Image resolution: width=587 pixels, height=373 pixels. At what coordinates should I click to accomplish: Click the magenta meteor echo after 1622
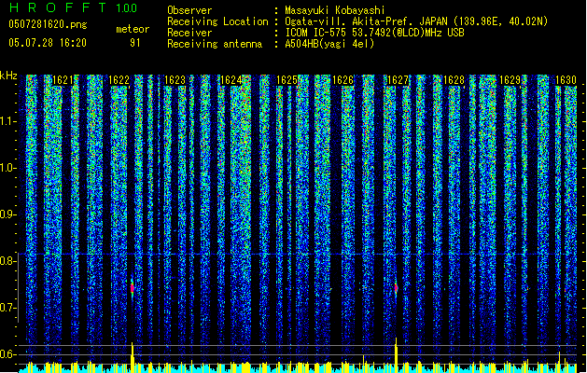(x=133, y=288)
